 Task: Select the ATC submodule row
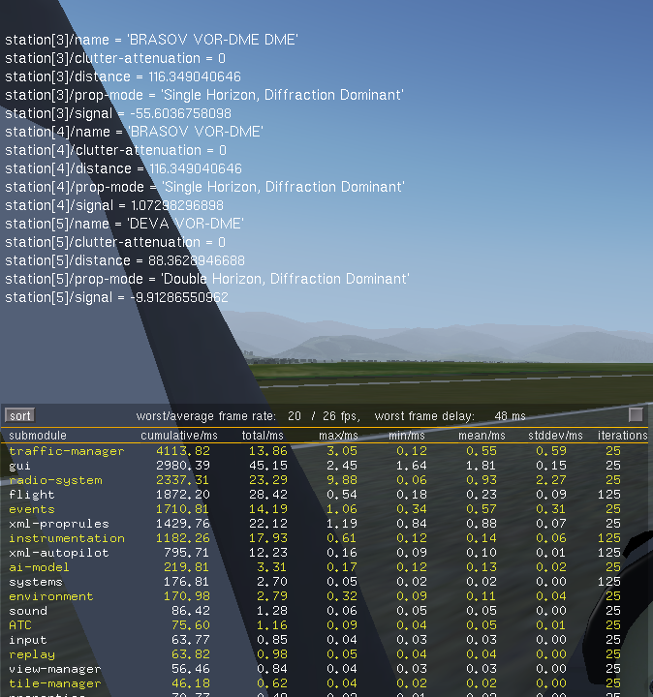[19, 625]
